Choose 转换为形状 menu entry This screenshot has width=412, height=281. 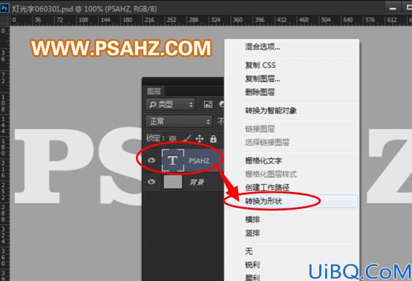[x=263, y=201]
